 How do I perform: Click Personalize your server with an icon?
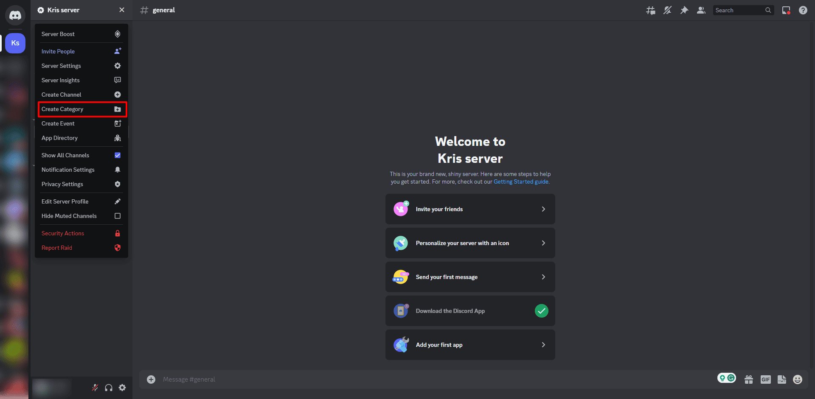coord(470,243)
